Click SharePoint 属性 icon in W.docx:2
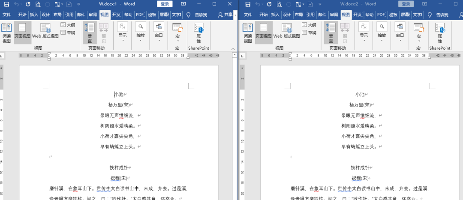Viewport: 463px width, 200px height. (440, 33)
